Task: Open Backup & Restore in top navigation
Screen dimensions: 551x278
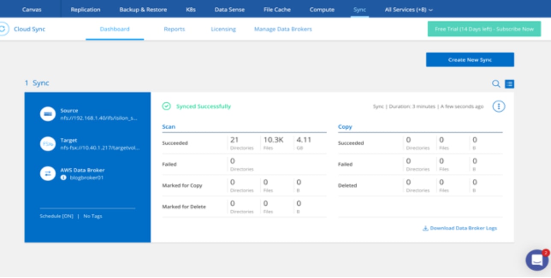Action: coord(143,9)
